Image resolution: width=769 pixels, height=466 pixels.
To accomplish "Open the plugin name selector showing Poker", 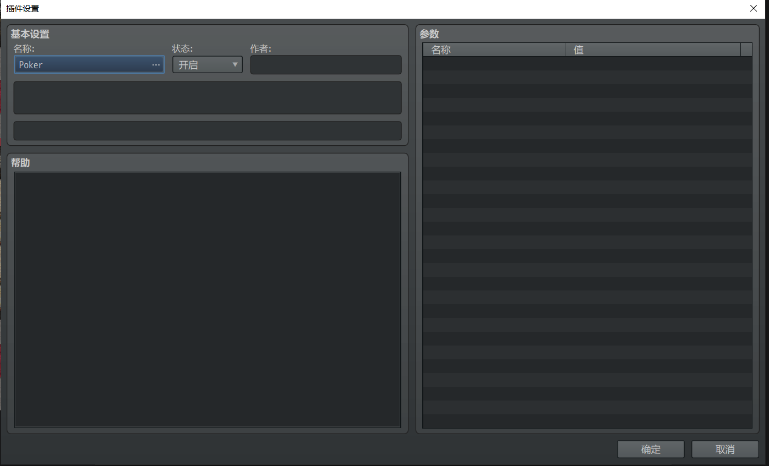I will [x=89, y=65].
